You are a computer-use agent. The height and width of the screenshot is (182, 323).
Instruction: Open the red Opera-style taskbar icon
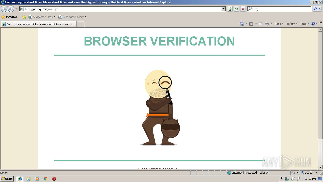[54, 179]
